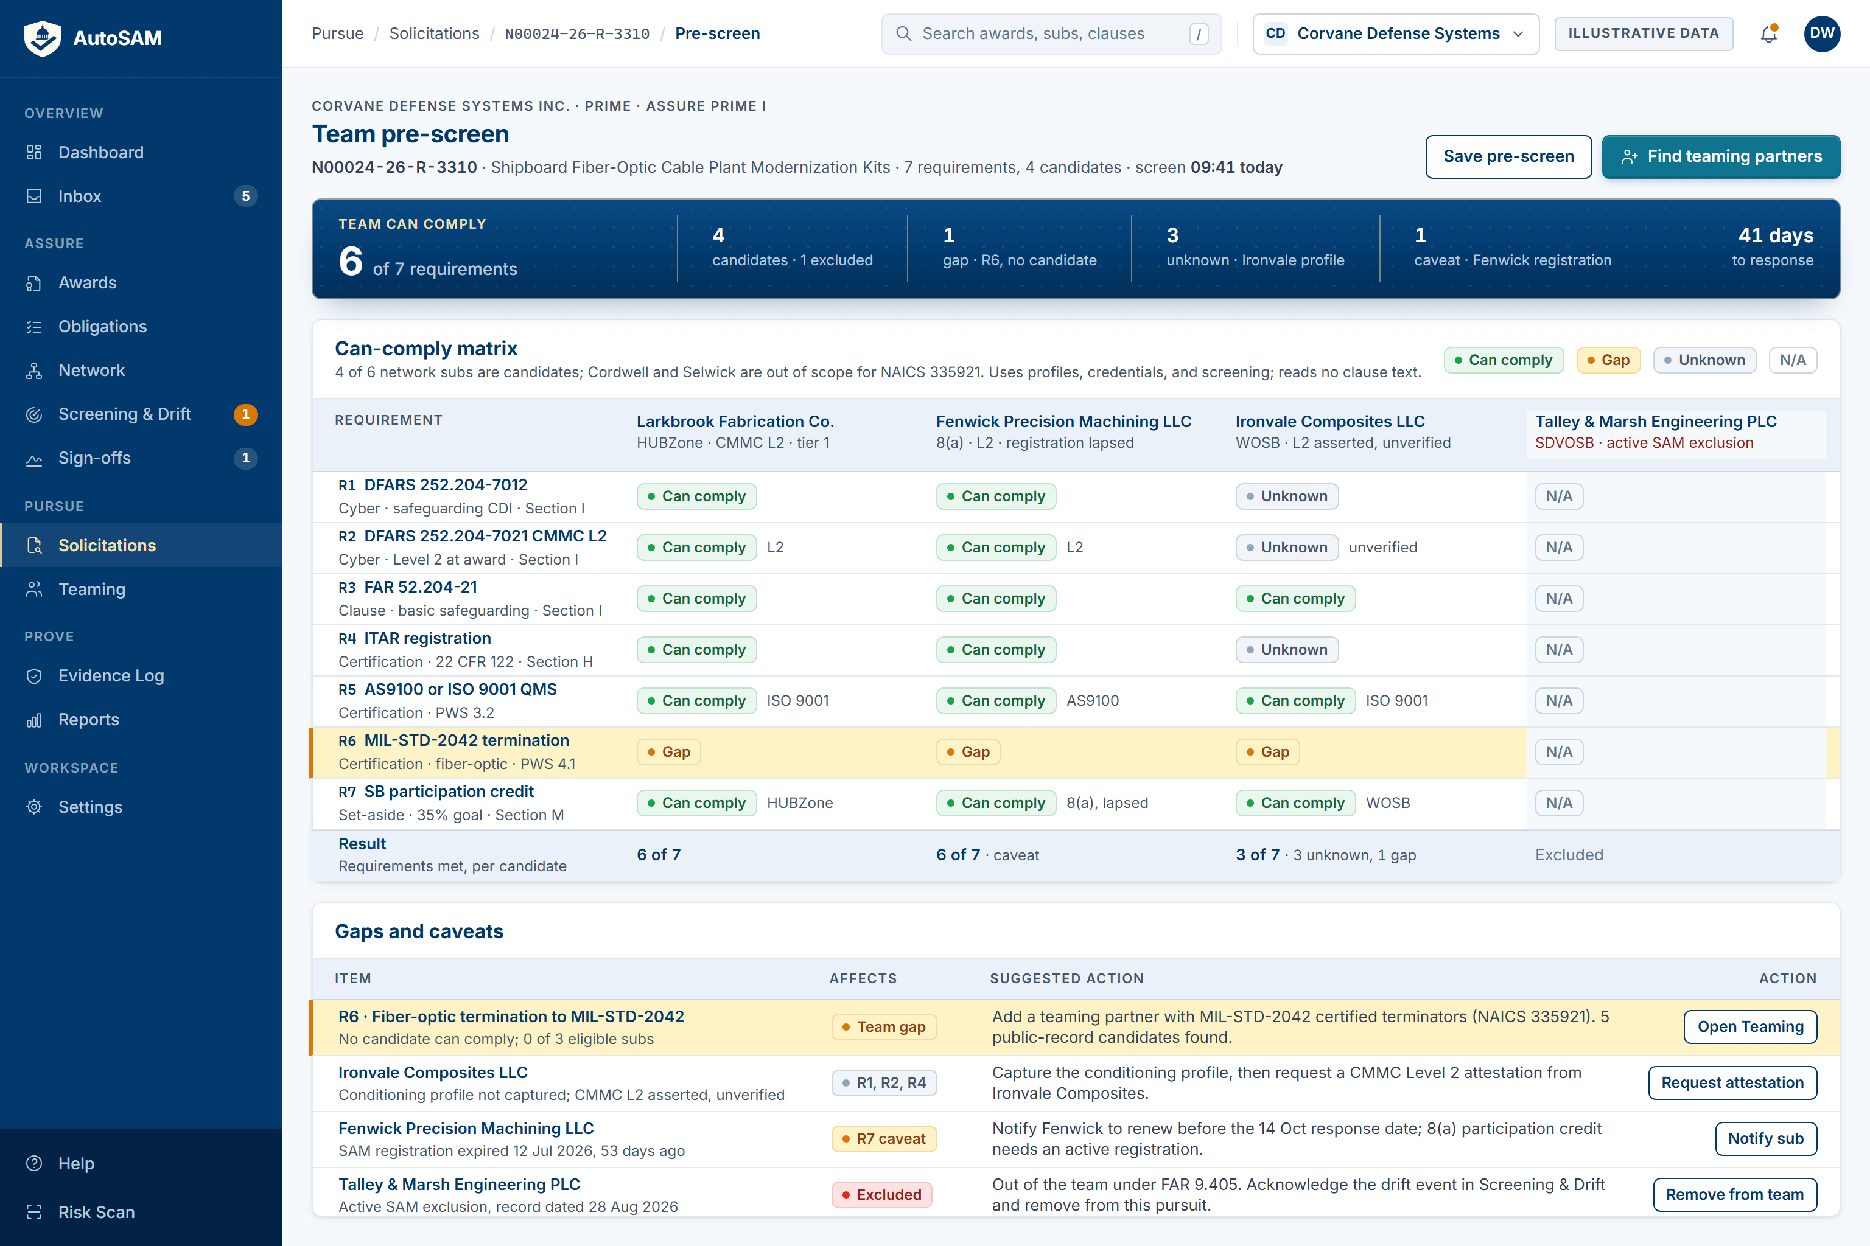Open Risk Scan at the sidebar bottom
The image size is (1870, 1246).
pyautogui.click(x=141, y=1212)
